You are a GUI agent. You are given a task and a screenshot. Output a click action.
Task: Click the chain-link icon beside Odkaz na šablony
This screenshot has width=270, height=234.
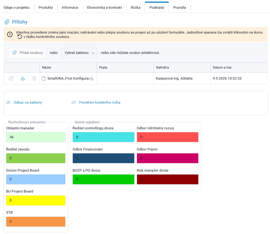pyautogui.click(x=8, y=102)
